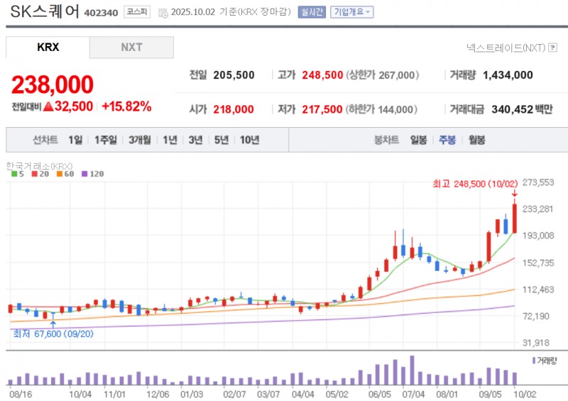
Task: Switch to the KRX tab
Action: [48, 47]
